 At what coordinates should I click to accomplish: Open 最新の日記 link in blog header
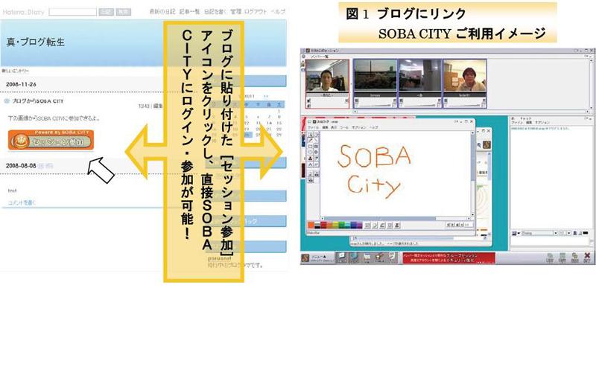[162, 12]
